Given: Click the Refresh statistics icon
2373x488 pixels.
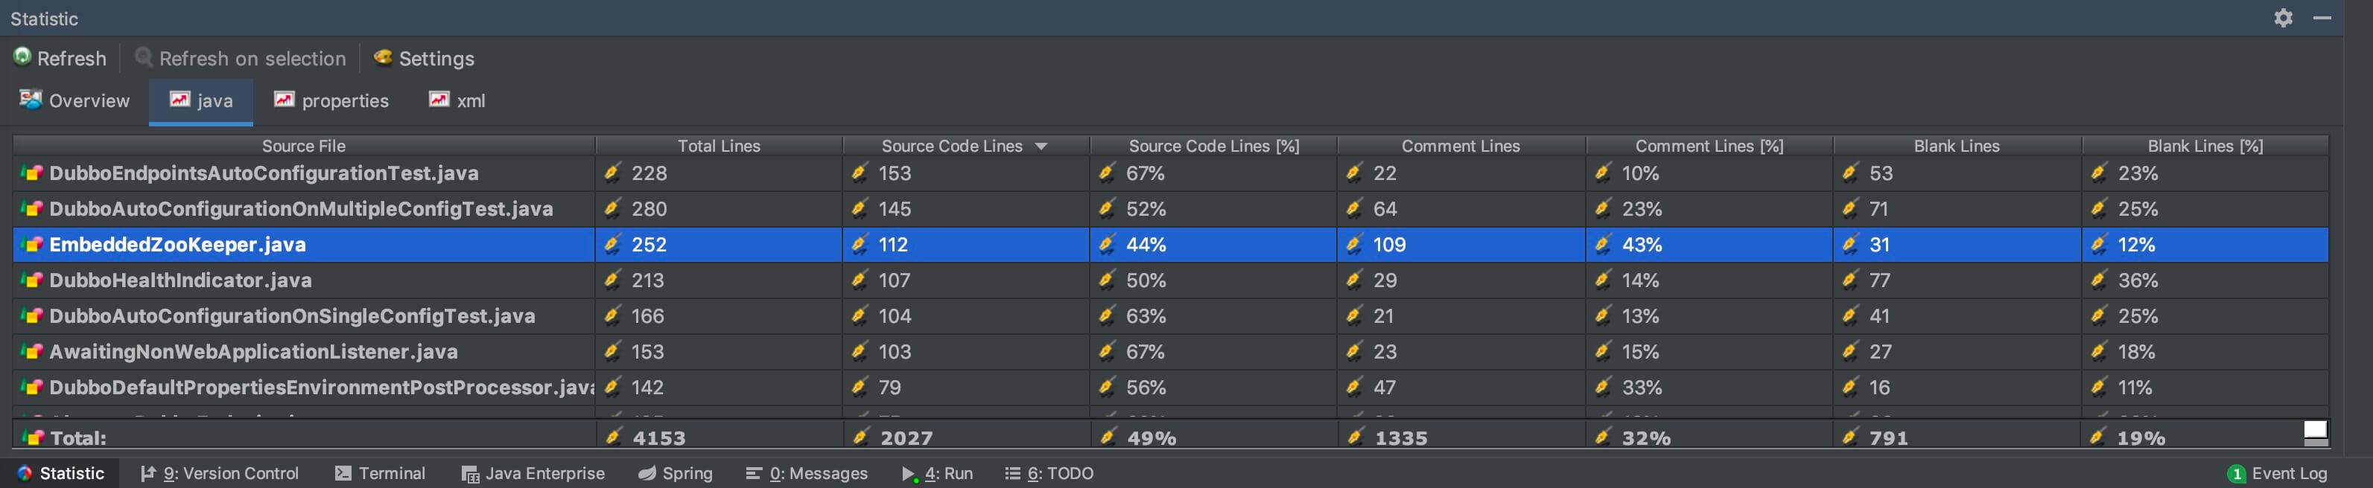Looking at the screenshot, I should tap(22, 57).
